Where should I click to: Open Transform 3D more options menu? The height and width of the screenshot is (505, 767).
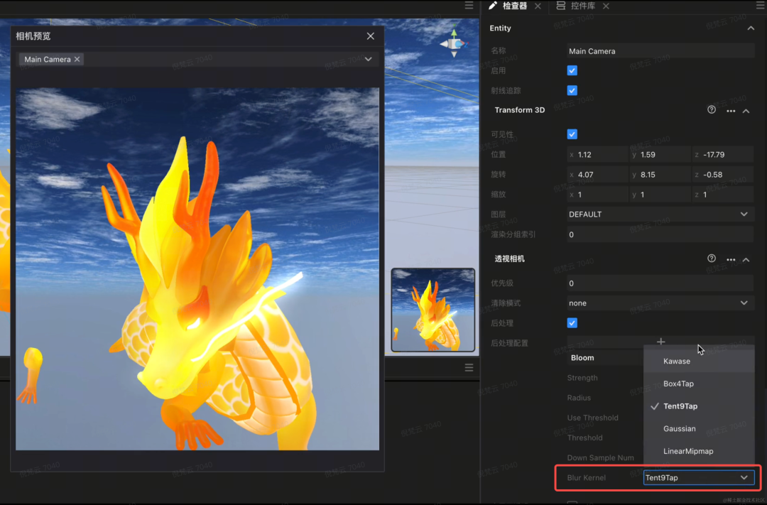pyautogui.click(x=731, y=111)
